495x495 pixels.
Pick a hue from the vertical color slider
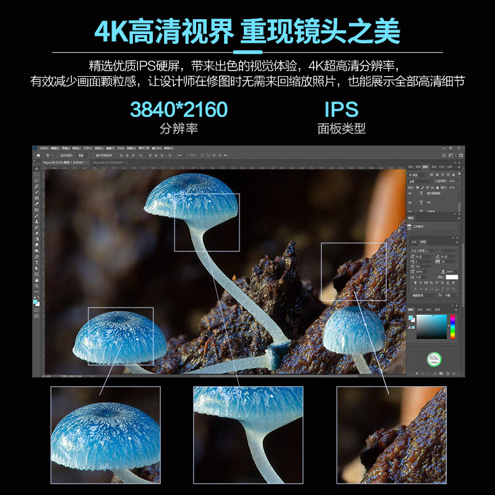pos(452,328)
